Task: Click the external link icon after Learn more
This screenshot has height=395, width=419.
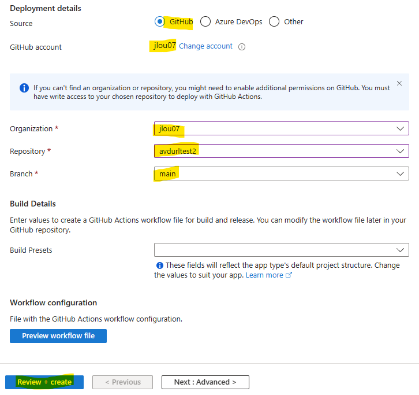Action: pyautogui.click(x=289, y=275)
